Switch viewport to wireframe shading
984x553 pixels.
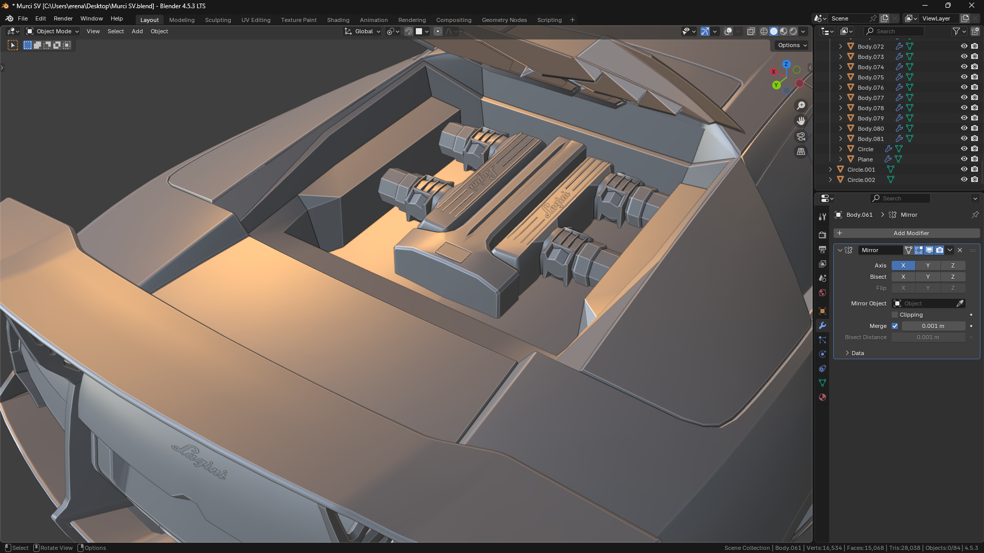(x=764, y=31)
